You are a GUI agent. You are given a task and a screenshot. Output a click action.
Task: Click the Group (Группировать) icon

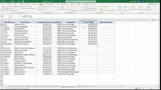[x=133, y=7]
